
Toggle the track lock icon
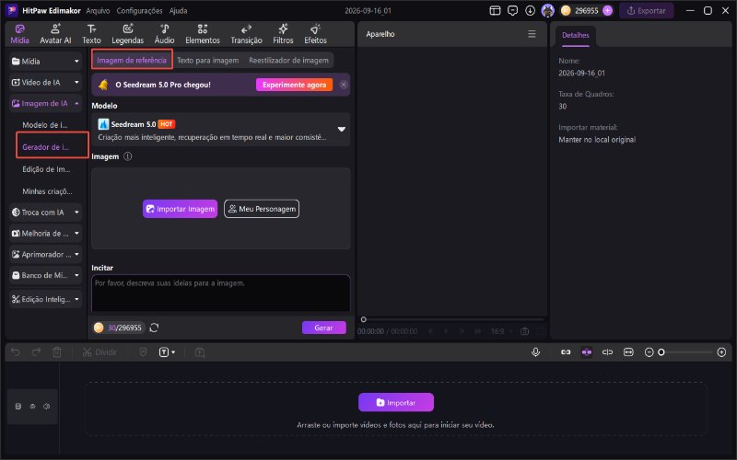click(18, 407)
